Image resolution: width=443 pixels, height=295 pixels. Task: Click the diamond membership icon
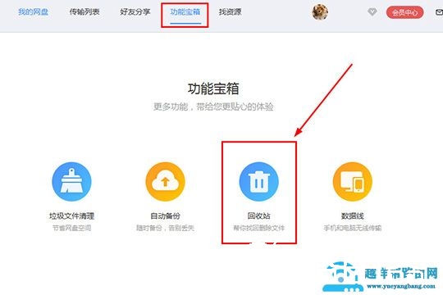point(372,11)
